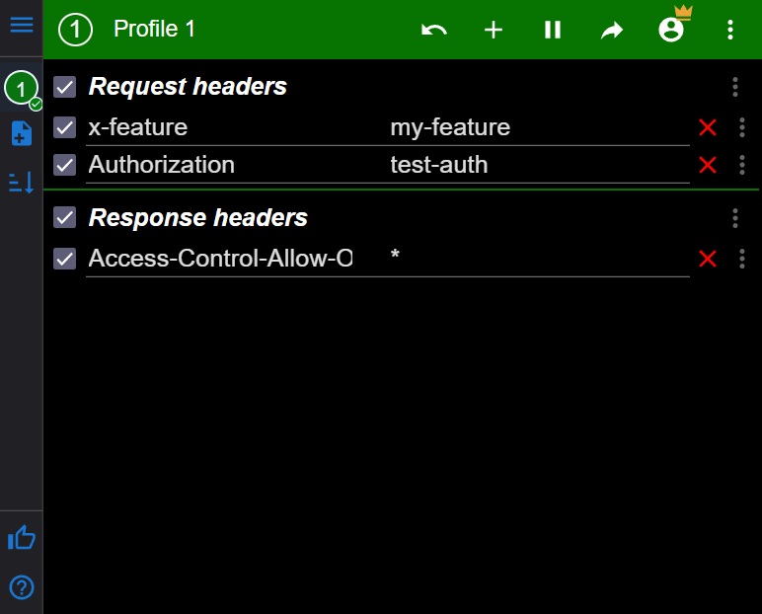Open help question mark icon
The width and height of the screenshot is (762, 614).
pyautogui.click(x=22, y=587)
